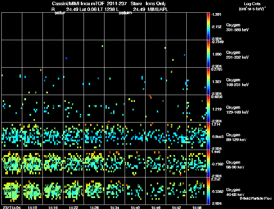274x209 pixels.
Task: Click the color bar beside 89-129 keV row
Action: point(208,136)
